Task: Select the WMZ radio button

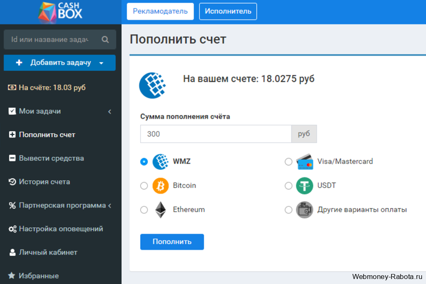Action: [x=144, y=162]
